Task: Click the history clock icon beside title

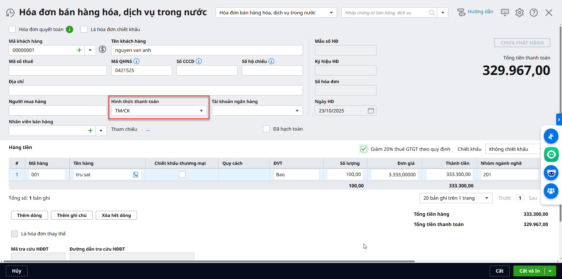Action: pyautogui.click(x=10, y=13)
